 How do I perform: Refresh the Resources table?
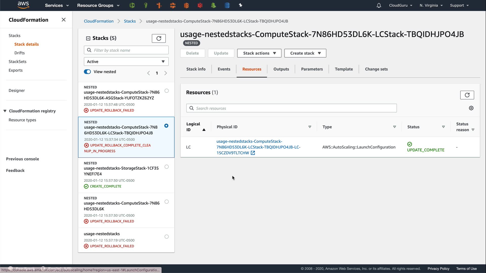pyautogui.click(x=467, y=95)
